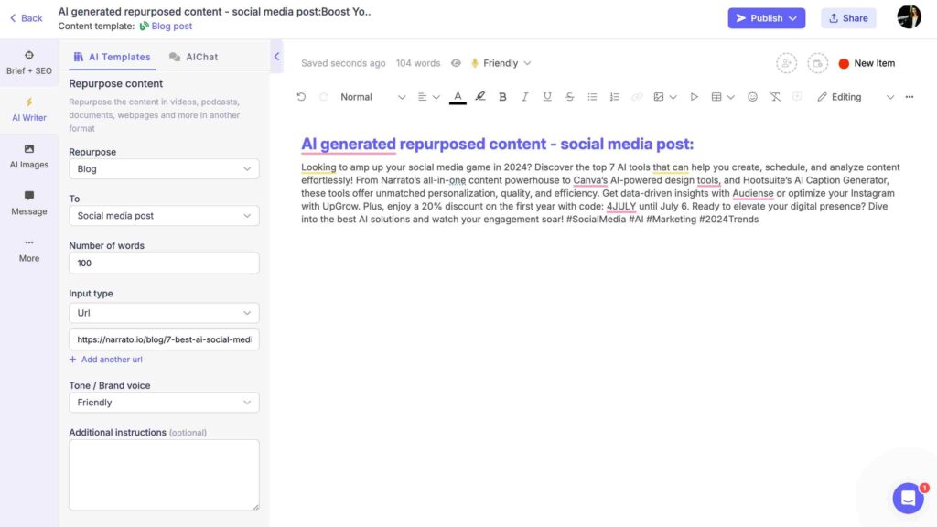Switch to the AI Templates tab

point(113,57)
